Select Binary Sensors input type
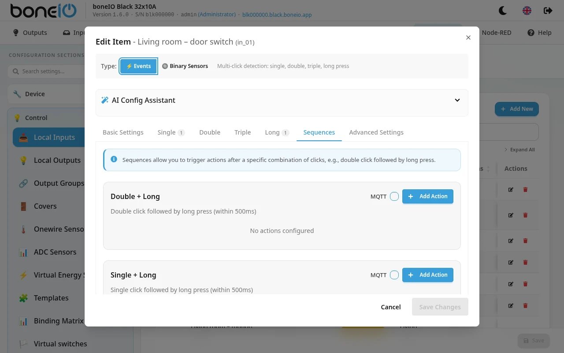 (x=185, y=66)
